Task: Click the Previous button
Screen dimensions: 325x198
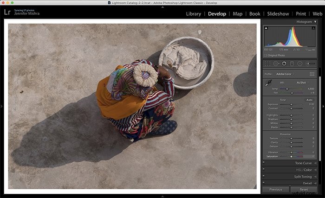Action: [276, 189]
